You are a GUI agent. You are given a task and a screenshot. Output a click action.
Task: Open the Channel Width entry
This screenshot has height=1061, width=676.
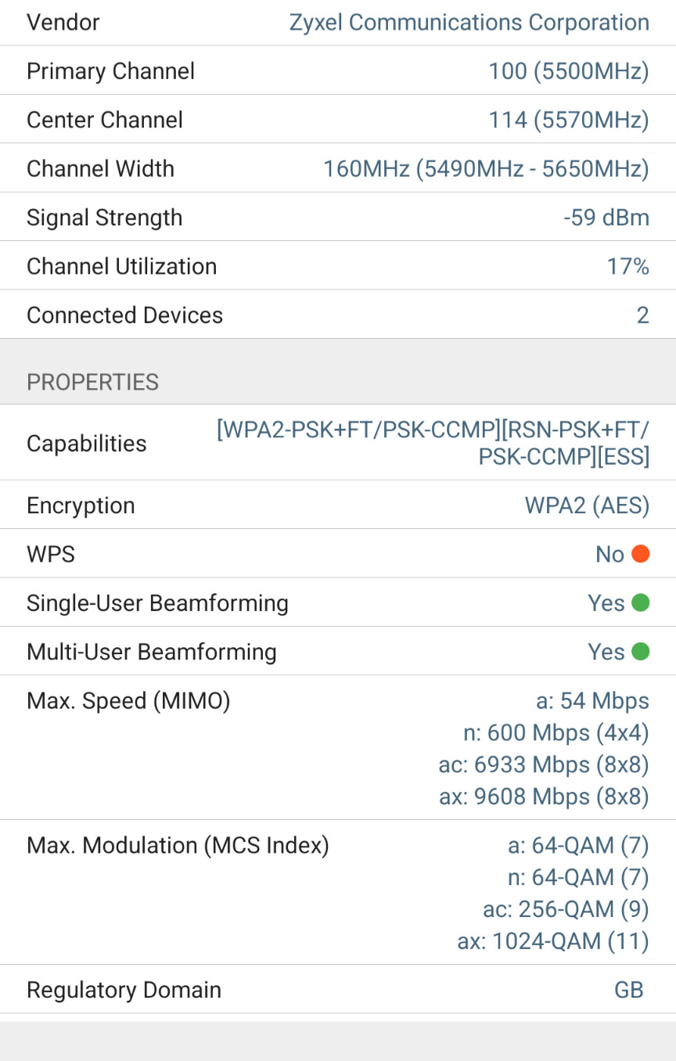coord(338,168)
